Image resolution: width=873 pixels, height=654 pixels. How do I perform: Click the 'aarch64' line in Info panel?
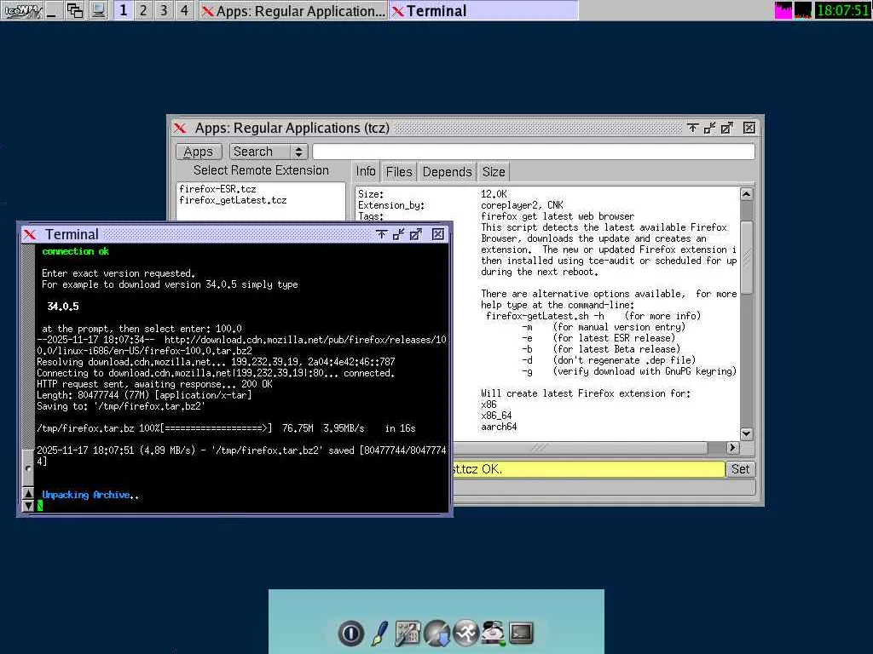click(x=499, y=427)
